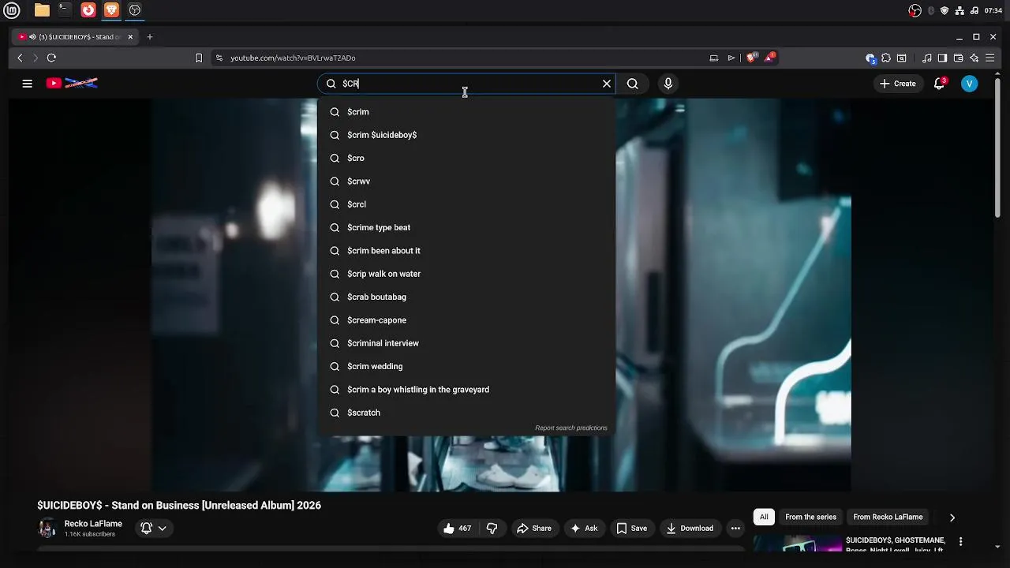
Task: Download the video
Action: tap(690, 529)
